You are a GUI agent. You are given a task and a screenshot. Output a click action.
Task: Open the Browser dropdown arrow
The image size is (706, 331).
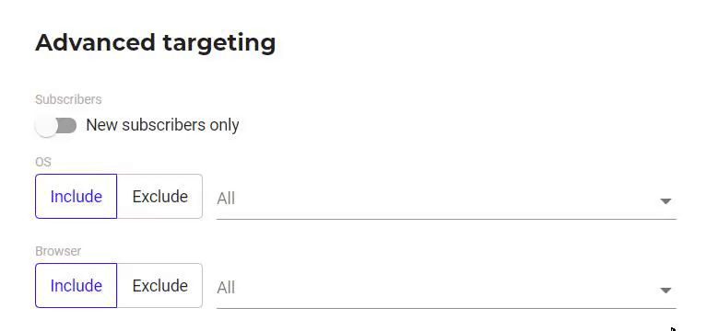665,291
